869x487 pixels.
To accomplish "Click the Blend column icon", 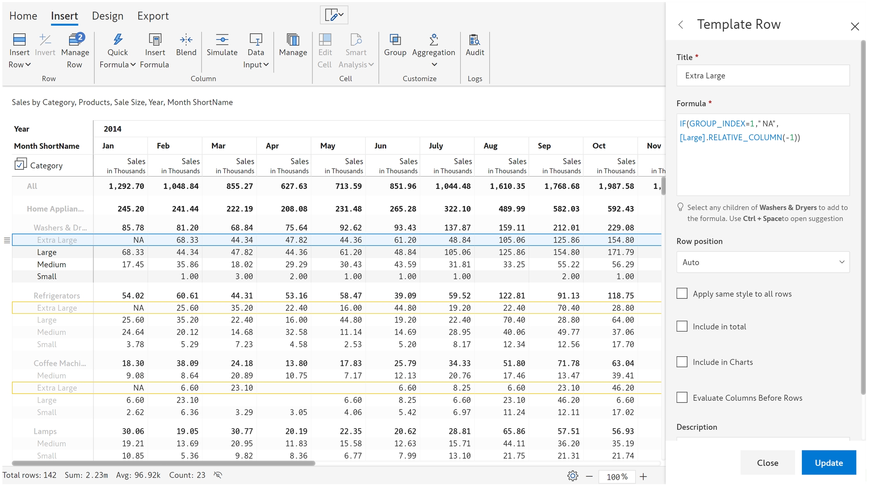I will 186,40.
